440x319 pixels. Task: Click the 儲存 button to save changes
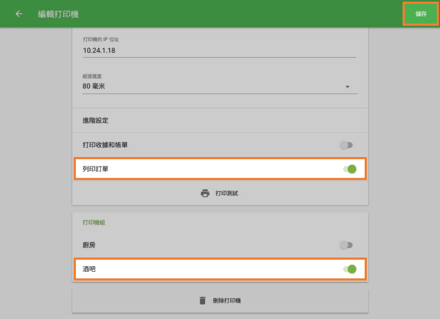point(420,14)
